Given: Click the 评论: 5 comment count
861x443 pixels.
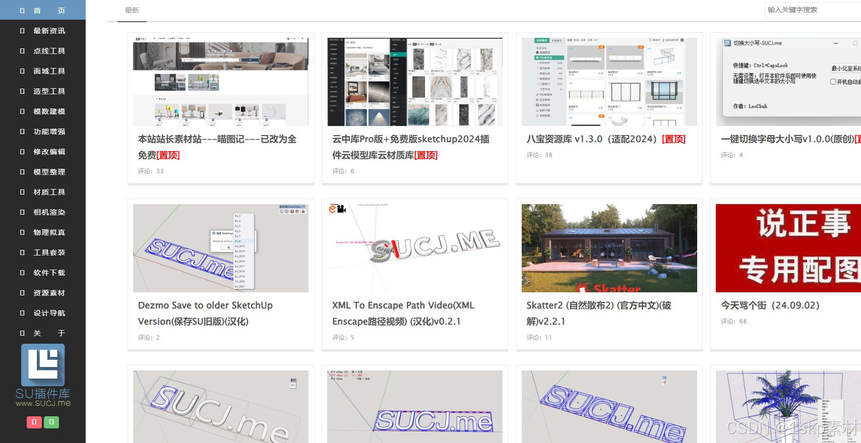Looking at the screenshot, I should pyautogui.click(x=343, y=338).
